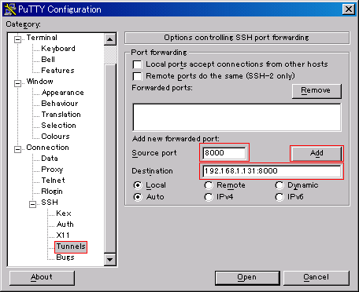The image size is (359, 292).
Task: Collapse the Window tree node
Action: 17,83
